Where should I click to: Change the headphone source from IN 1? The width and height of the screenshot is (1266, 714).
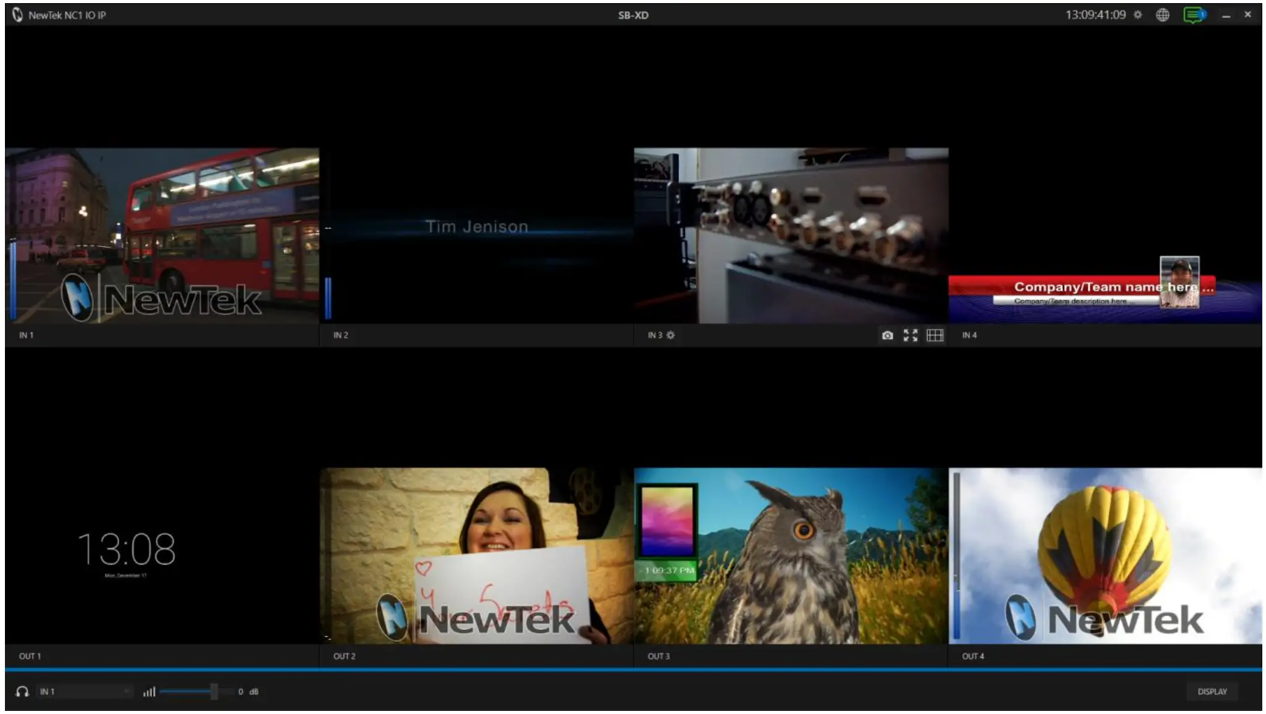tap(86, 691)
